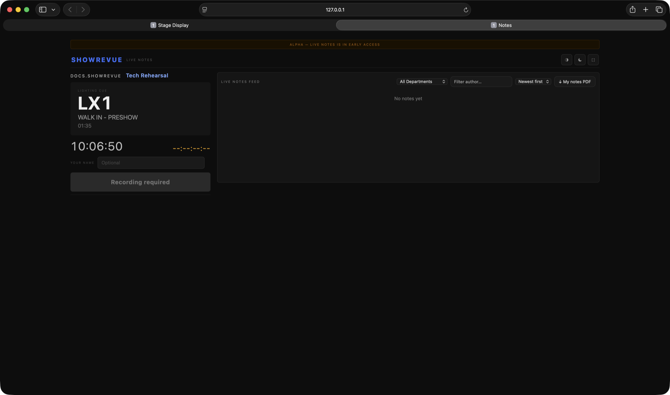Click the Your Name optional field
The width and height of the screenshot is (670, 395).
point(151,163)
